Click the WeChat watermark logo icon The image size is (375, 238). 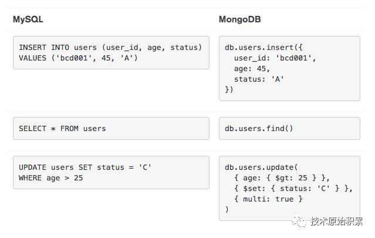(301, 221)
